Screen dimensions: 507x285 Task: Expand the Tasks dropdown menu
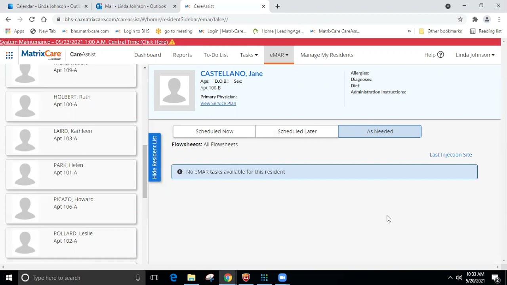[x=249, y=55]
